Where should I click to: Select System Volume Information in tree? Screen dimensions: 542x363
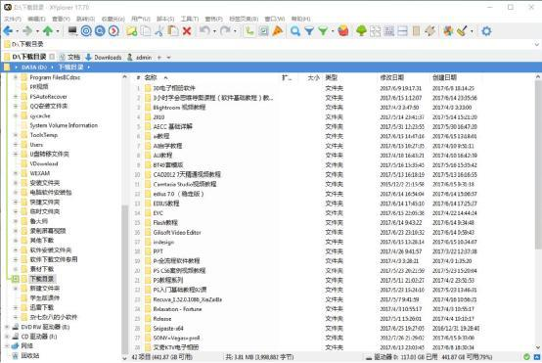coord(64,125)
